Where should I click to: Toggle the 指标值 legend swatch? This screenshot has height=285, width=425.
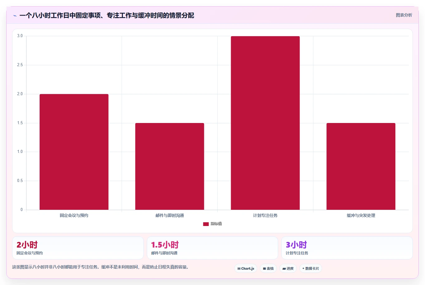206,224
